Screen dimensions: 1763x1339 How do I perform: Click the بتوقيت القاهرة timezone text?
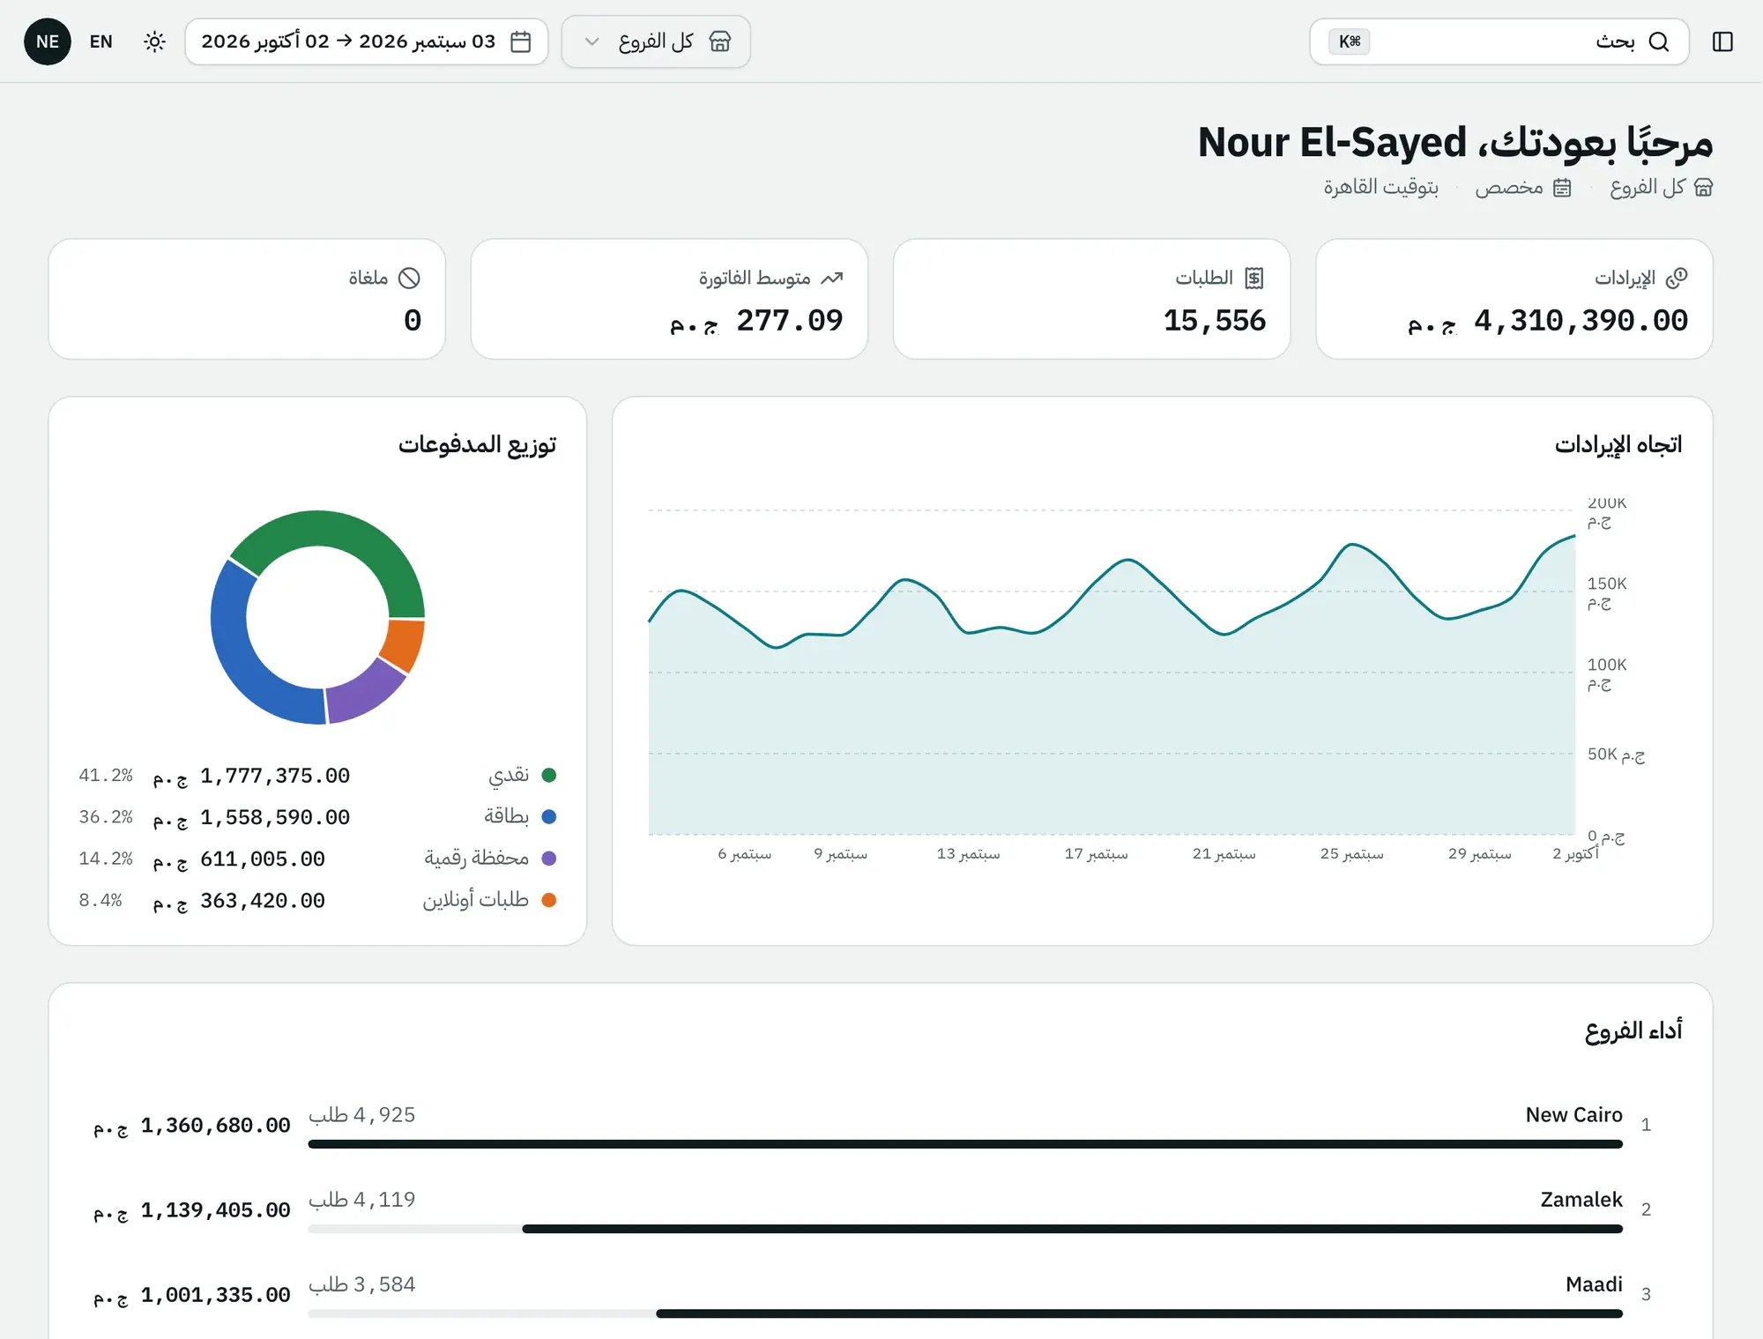(x=1381, y=187)
